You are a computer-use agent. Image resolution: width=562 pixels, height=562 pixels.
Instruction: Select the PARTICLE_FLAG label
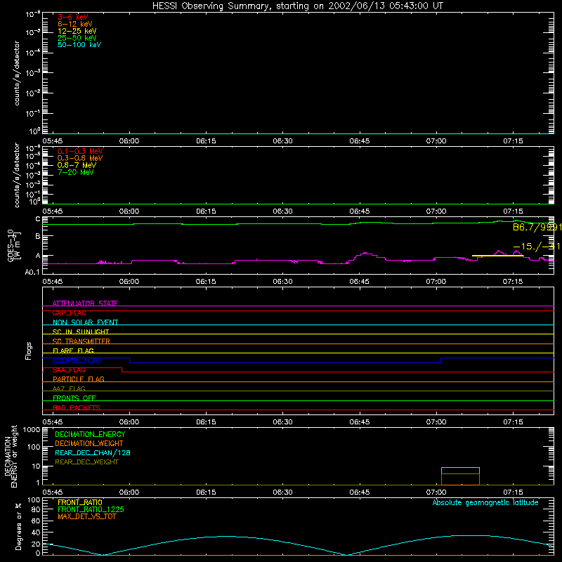(79, 379)
